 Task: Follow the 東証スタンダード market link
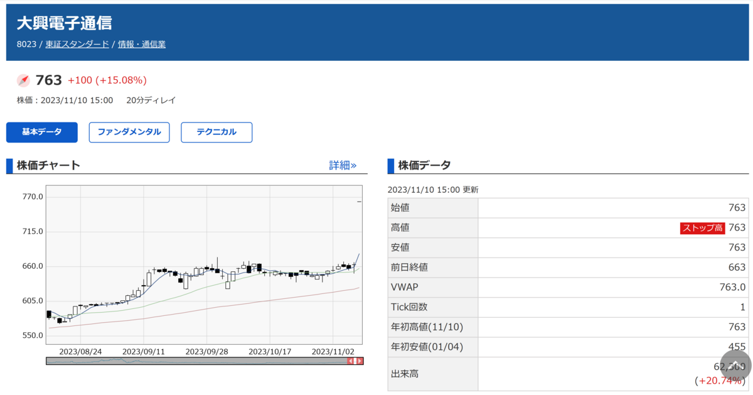click(77, 45)
